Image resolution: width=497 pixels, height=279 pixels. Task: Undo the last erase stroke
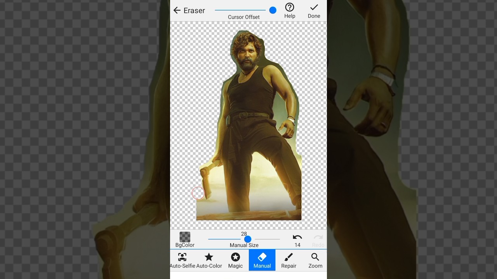point(297,237)
